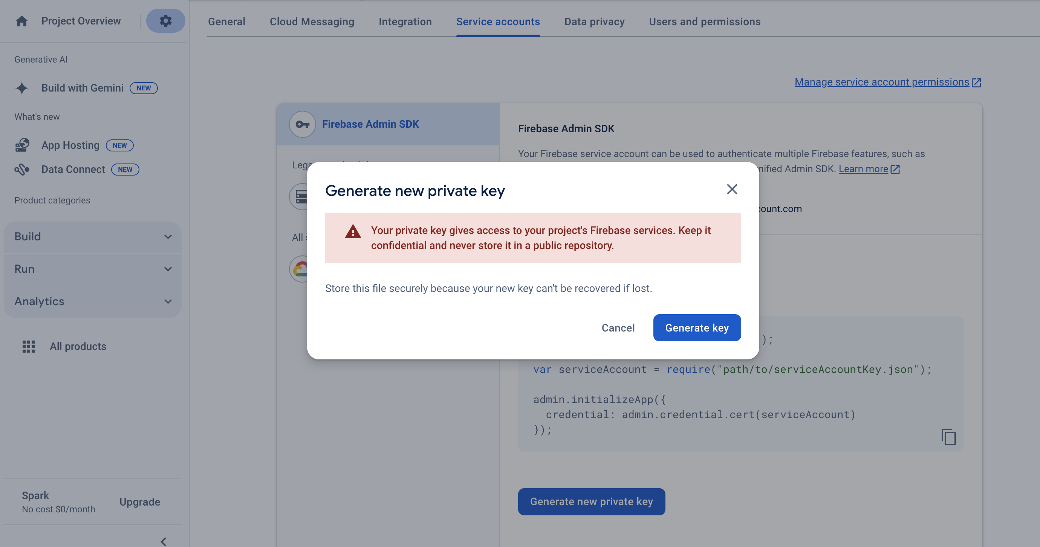Screen dimensions: 1040x547
Task: Click the NEW badge beside Data Connect
Action: [x=125, y=170]
